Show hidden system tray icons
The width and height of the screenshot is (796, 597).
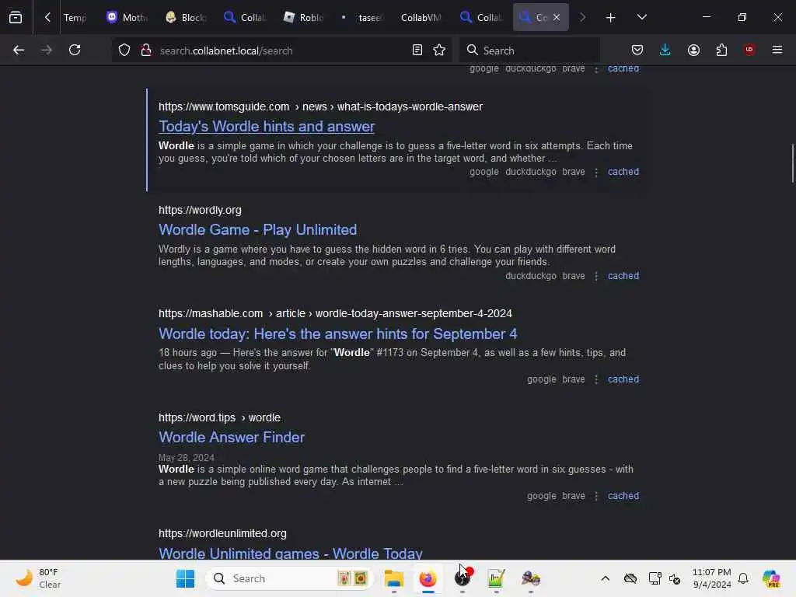click(605, 578)
